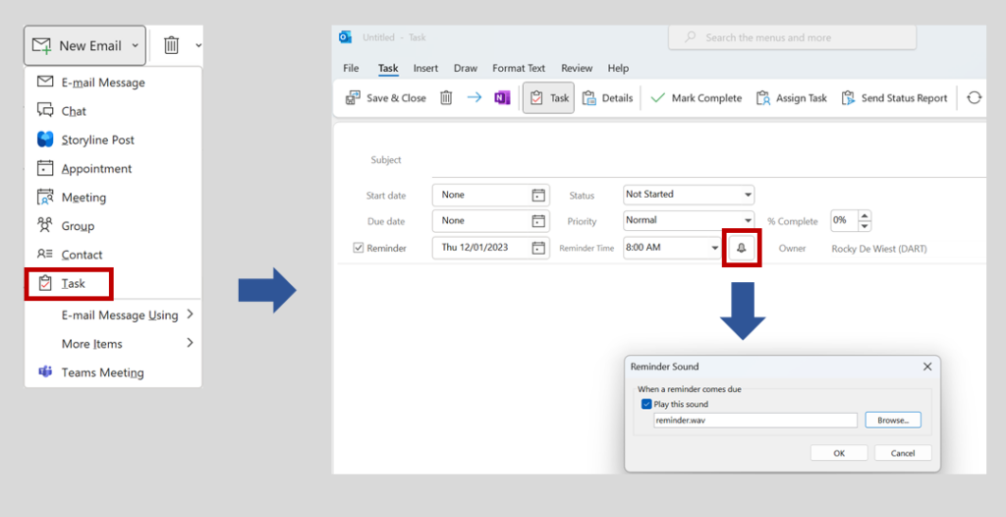Image resolution: width=1006 pixels, height=517 pixels.
Task: Click the search menus box
Action: click(x=792, y=37)
